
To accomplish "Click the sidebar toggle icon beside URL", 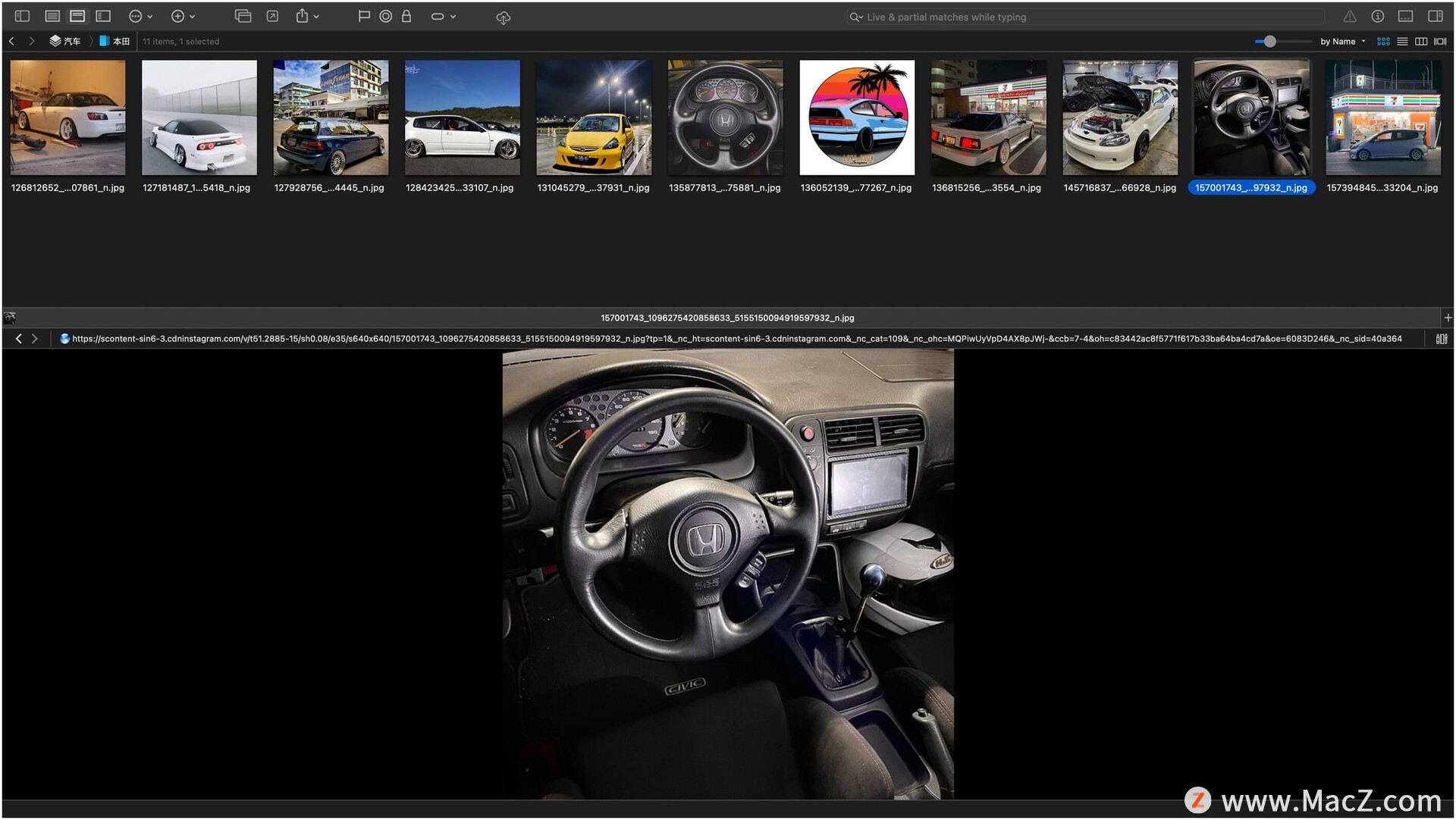I will click(x=1441, y=339).
